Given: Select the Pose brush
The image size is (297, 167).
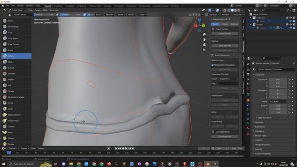Looking at the screenshot, I should click(16, 132).
